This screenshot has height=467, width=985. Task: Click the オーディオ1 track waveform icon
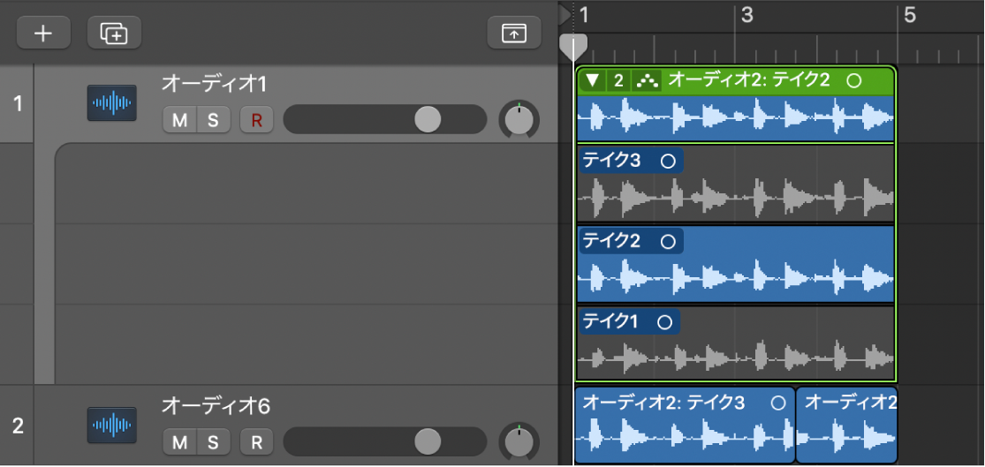point(111,103)
